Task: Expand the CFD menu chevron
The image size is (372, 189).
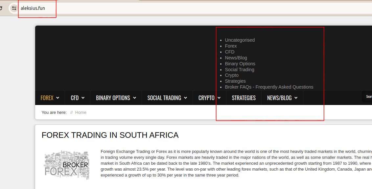Action: tap(83, 98)
